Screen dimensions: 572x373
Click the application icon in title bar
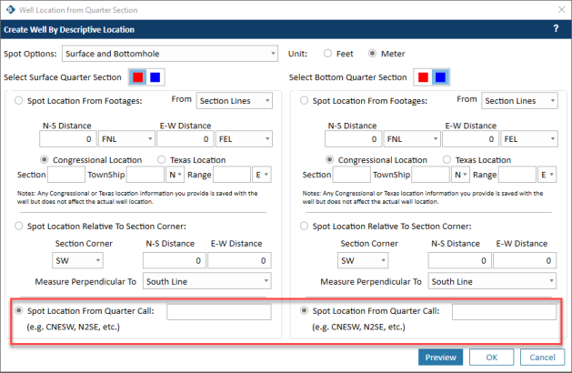[11, 10]
